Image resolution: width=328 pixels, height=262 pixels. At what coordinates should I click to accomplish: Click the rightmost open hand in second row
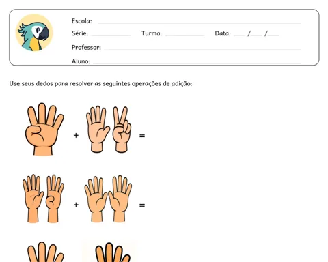(x=120, y=199)
